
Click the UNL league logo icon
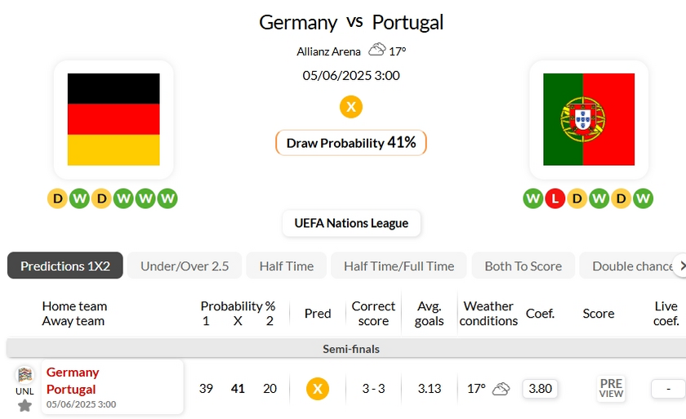pyautogui.click(x=24, y=375)
